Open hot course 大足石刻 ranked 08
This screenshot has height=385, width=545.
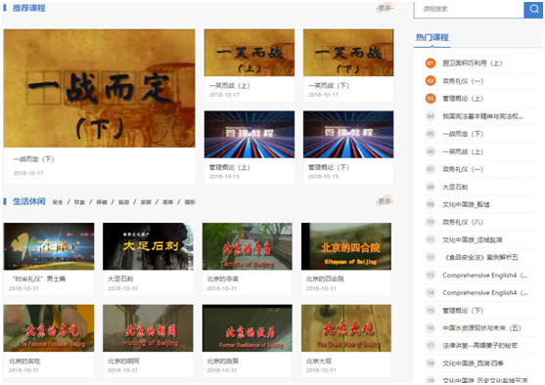coord(455,187)
